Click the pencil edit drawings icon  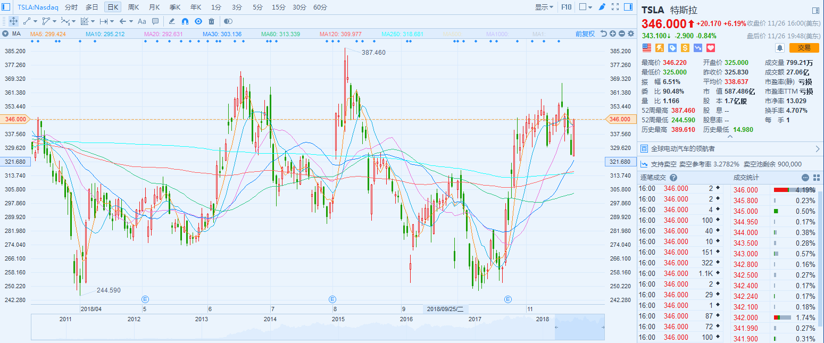tap(171, 21)
